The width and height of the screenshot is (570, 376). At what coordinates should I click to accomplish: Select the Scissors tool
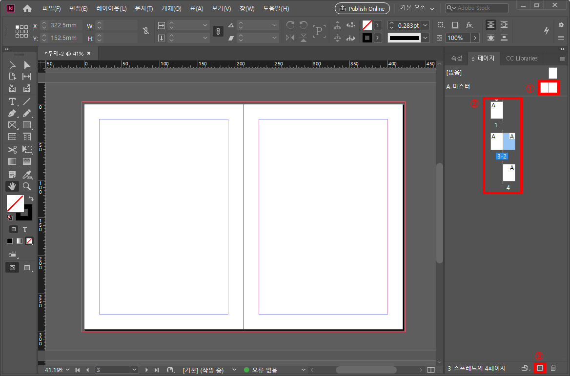pyautogui.click(x=12, y=150)
